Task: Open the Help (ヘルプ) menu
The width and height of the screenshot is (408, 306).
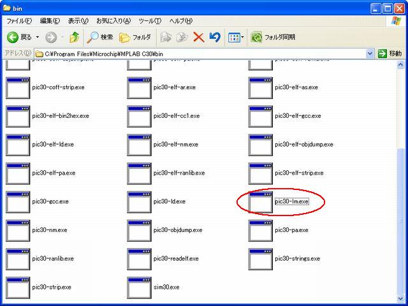Action: click(x=181, y=21)
